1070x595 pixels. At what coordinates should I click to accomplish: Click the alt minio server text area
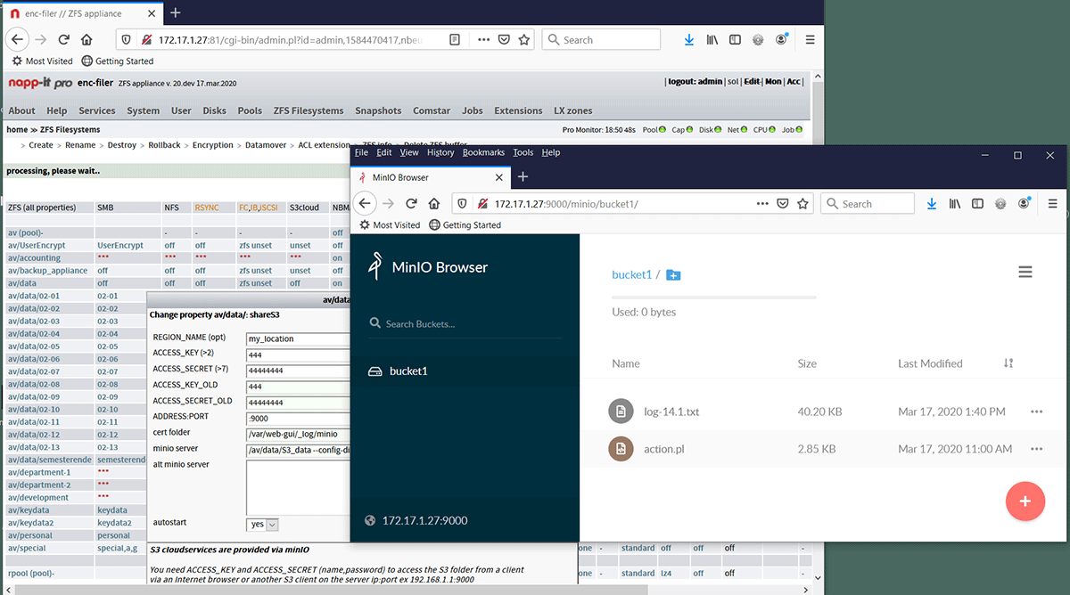tap(298, 487)
